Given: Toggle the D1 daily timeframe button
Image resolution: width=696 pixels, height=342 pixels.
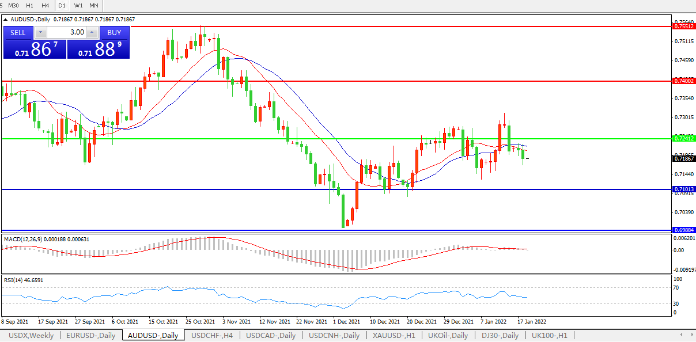Looking at the screenshot, I should click(x=62, y=5).
